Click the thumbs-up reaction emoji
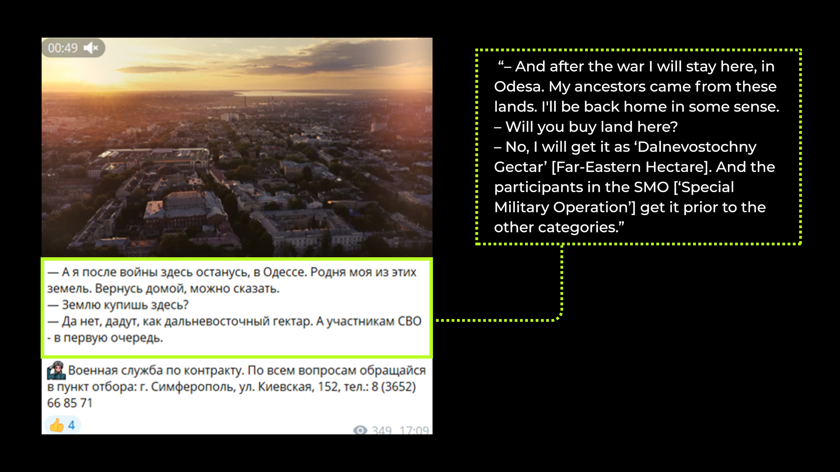Viewport: 840px width, 472px height. 57,425
